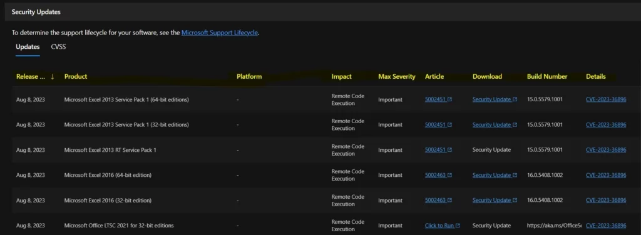
Task: Click "Remote Code Execution" in Excel 2013 32-bit row
Action: (348, 125)
